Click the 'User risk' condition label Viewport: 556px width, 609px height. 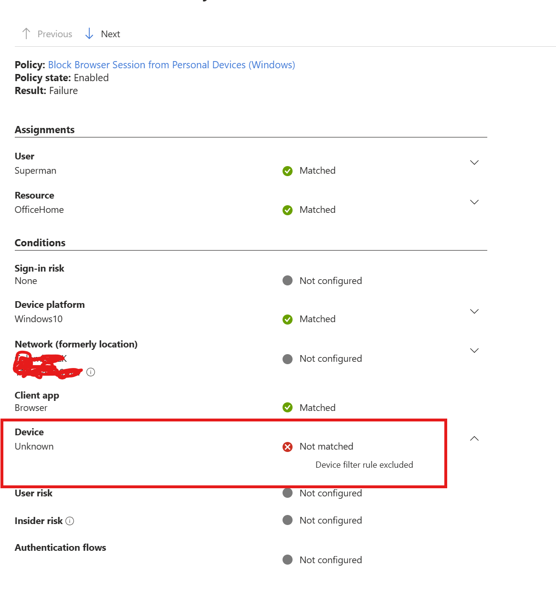pos(34,493)
